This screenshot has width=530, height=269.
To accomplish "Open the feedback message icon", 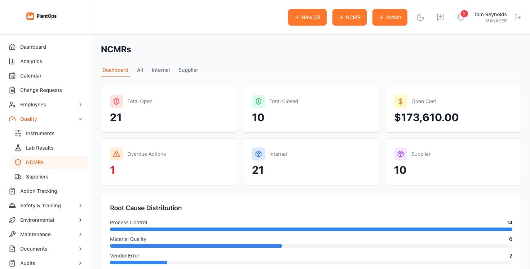I will click(441, 17).
